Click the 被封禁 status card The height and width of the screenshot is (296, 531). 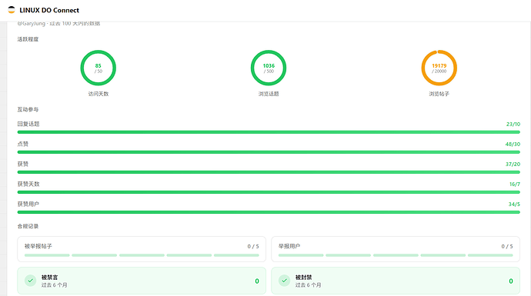click(x=396, y=281)
